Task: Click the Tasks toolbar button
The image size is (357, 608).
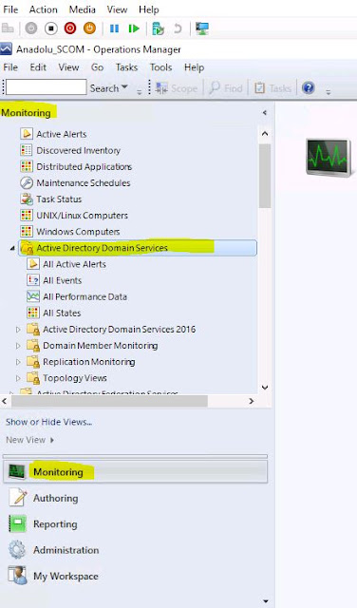Action: [x=272, y=88]
